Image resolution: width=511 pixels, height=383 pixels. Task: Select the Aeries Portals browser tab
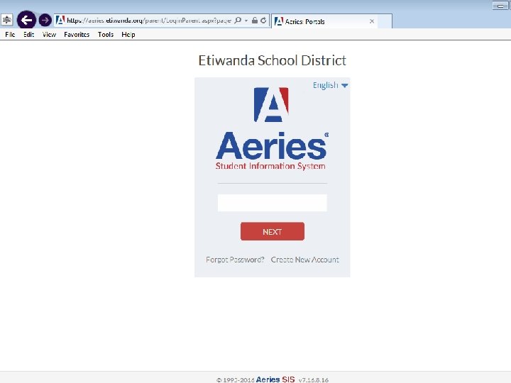click(324, 21)
